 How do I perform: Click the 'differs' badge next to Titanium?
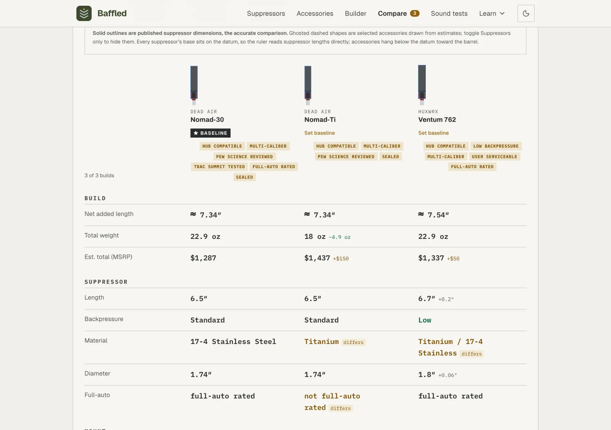353,342
